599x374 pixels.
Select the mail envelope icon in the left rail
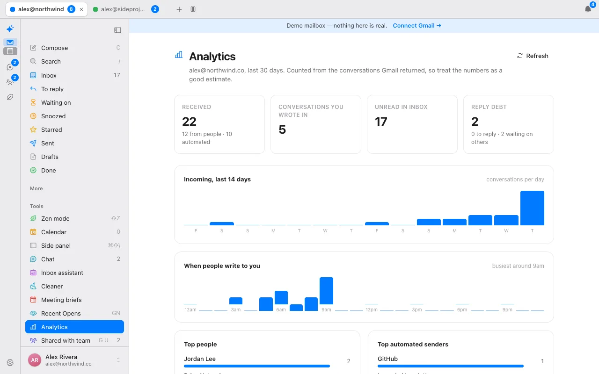coord(10,42)
